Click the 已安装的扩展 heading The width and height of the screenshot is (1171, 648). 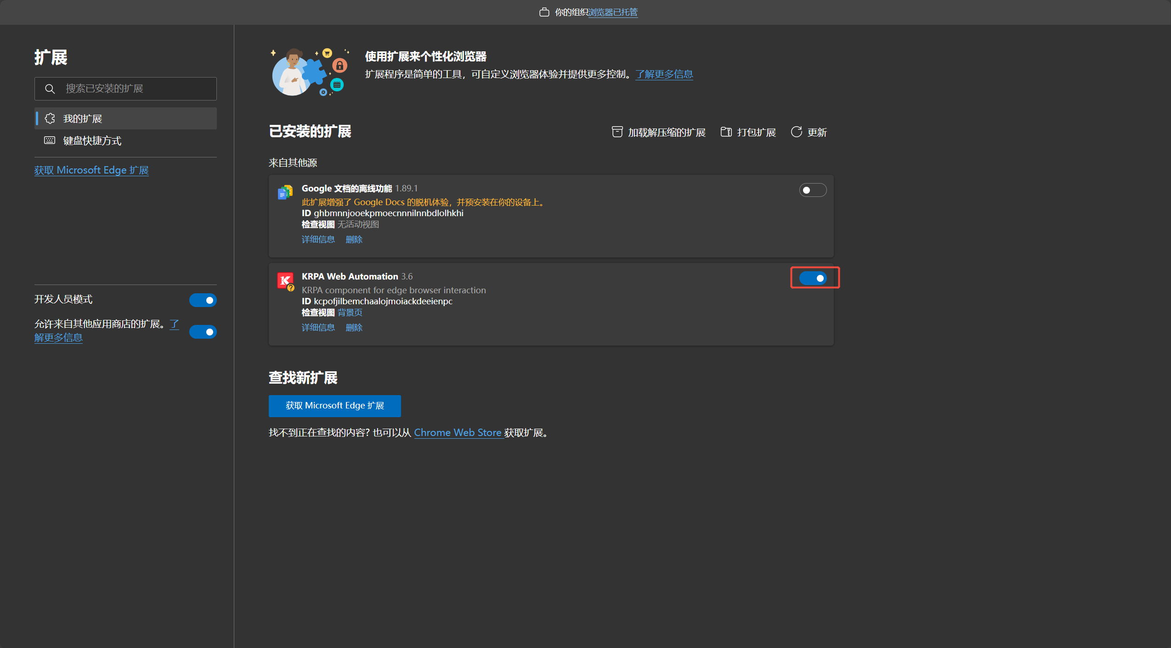tap(310, 132)
